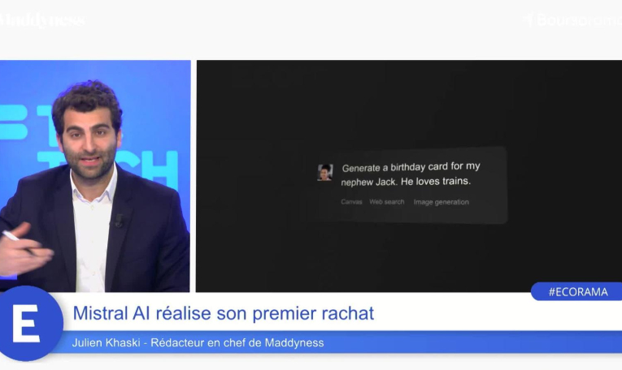Screen dimensions: 622x370
Task: Click the Canvas option in the prompt box
Action: [x=351, y=202]
